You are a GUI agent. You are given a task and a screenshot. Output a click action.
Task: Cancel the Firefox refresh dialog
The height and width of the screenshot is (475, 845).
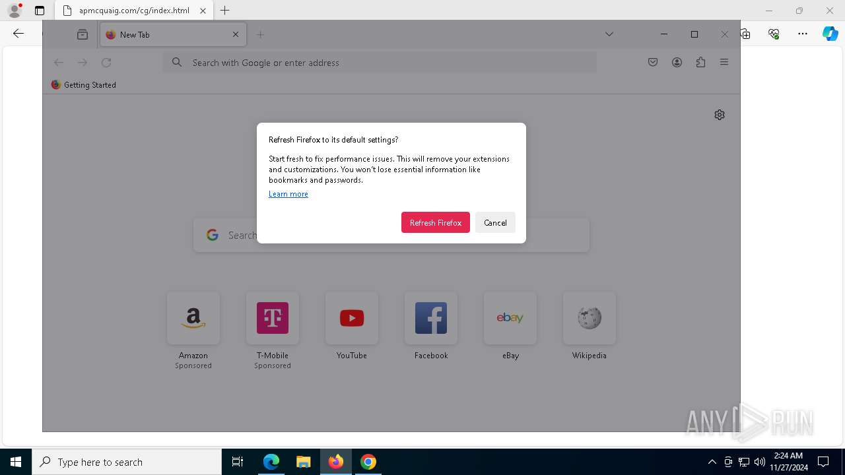495,222
